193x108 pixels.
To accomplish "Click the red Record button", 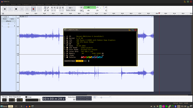I will pos(33,9).
